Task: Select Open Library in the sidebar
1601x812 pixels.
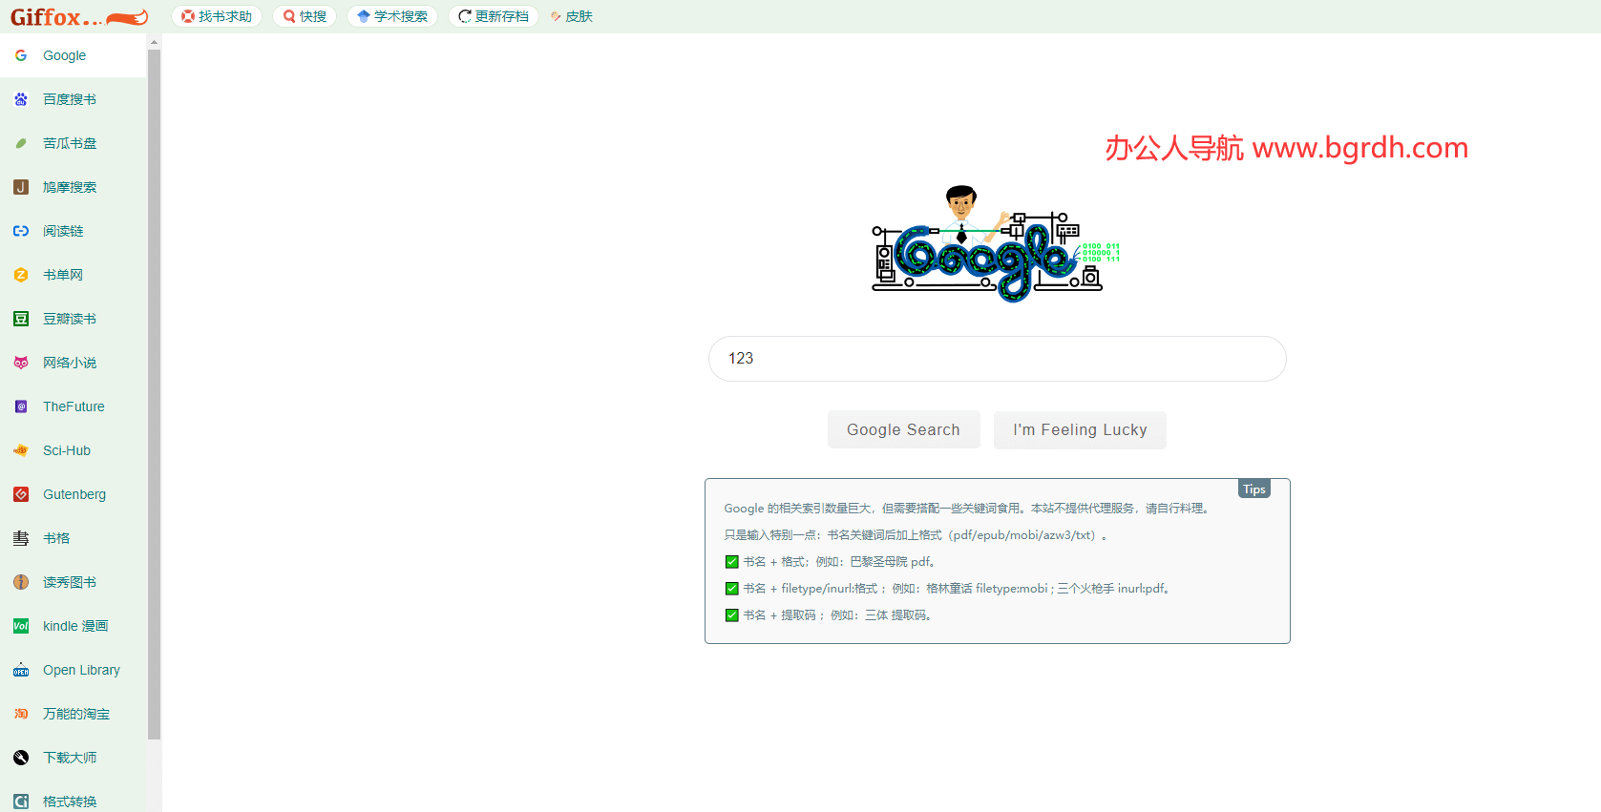Action: (74, 670)
